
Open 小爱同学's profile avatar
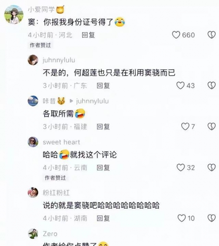coord(14,15)
